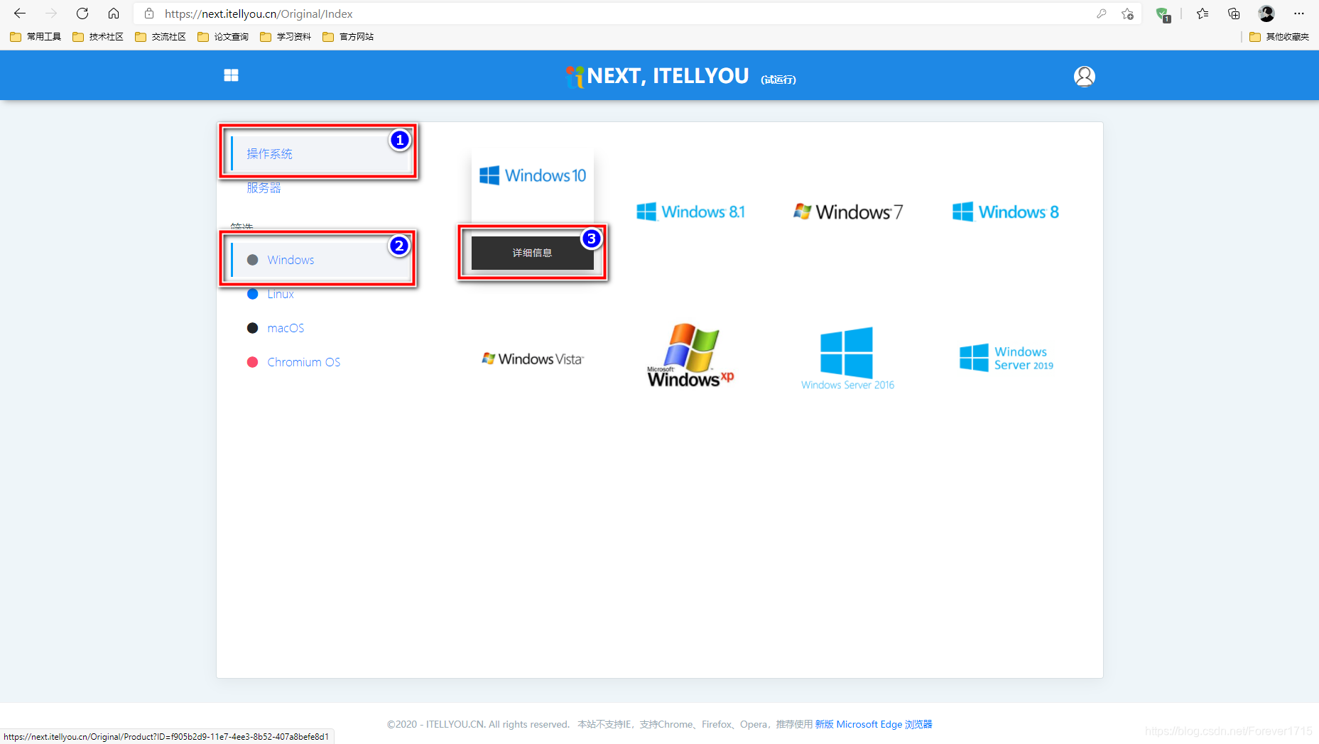
Task: Open the 论文查询 bookmark folder
Action: point(223,37)
